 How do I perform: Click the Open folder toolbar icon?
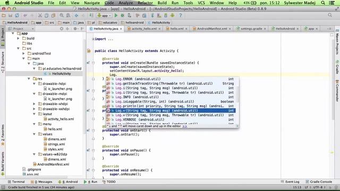point(4,15)
